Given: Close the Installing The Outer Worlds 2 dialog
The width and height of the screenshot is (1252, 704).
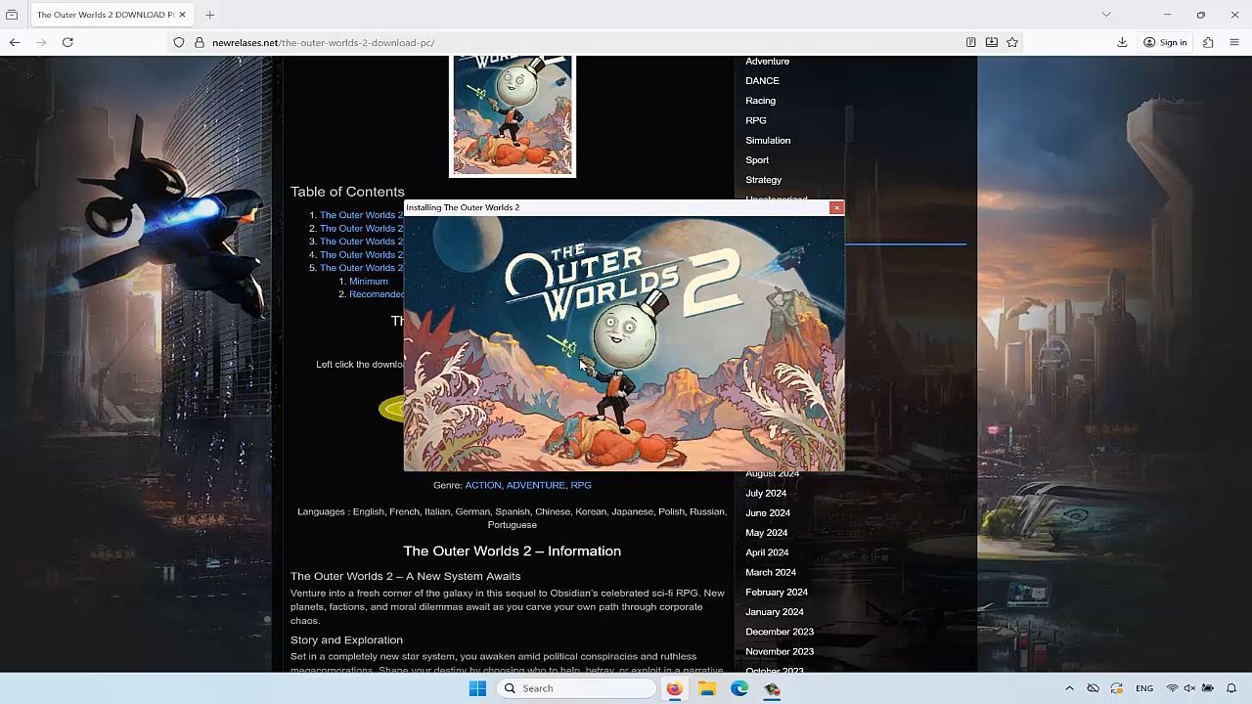Looking at the screenshot, I should 836,207.
